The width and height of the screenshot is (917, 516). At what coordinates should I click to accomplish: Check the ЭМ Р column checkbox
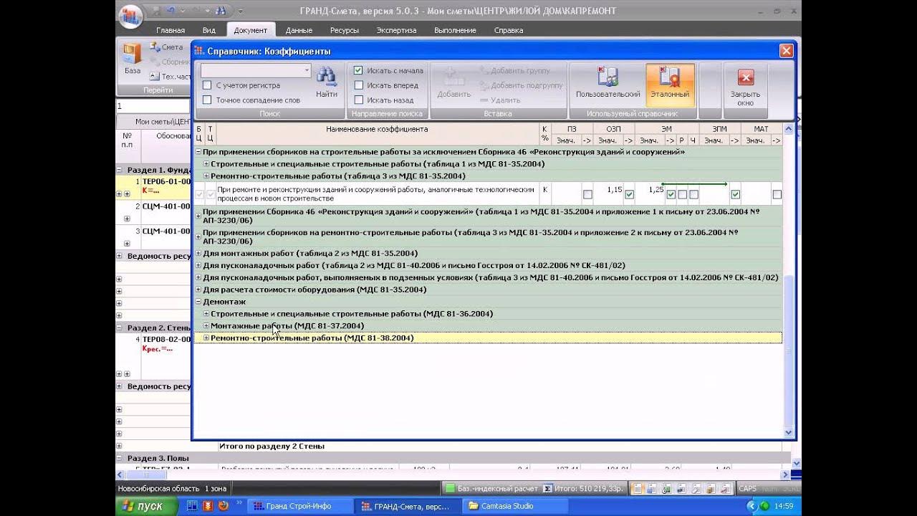click(682, 194)
